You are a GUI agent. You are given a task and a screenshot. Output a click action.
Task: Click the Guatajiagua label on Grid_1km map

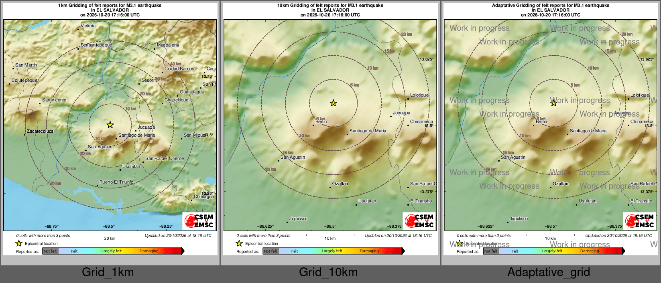(192, 92)
